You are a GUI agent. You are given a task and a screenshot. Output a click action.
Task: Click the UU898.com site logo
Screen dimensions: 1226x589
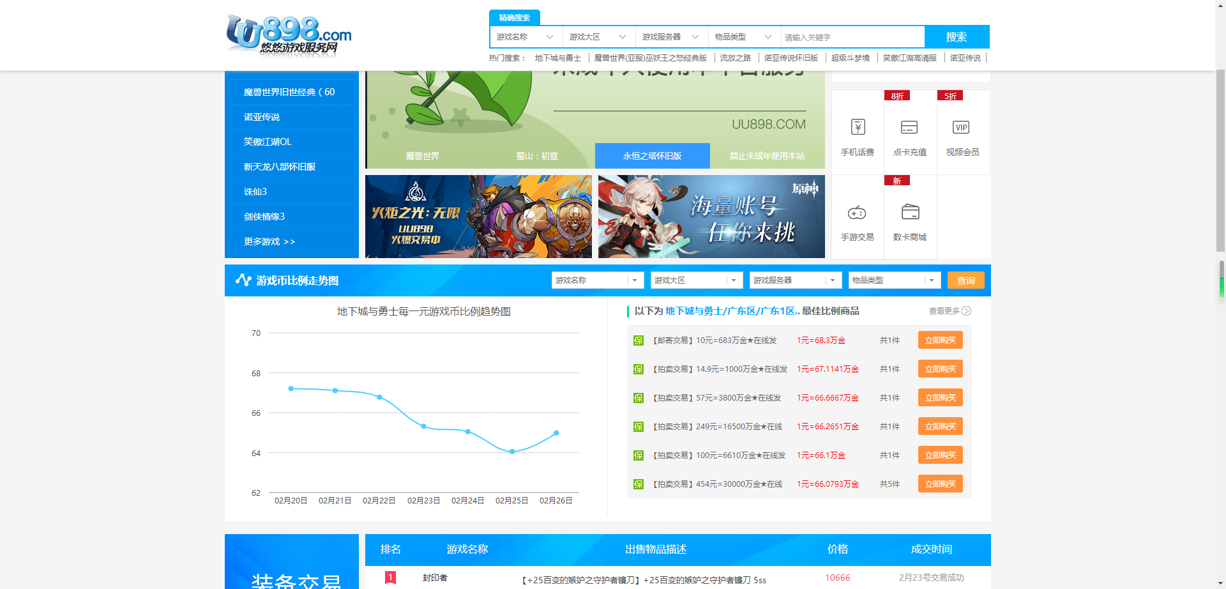click(x=289, y=35)
